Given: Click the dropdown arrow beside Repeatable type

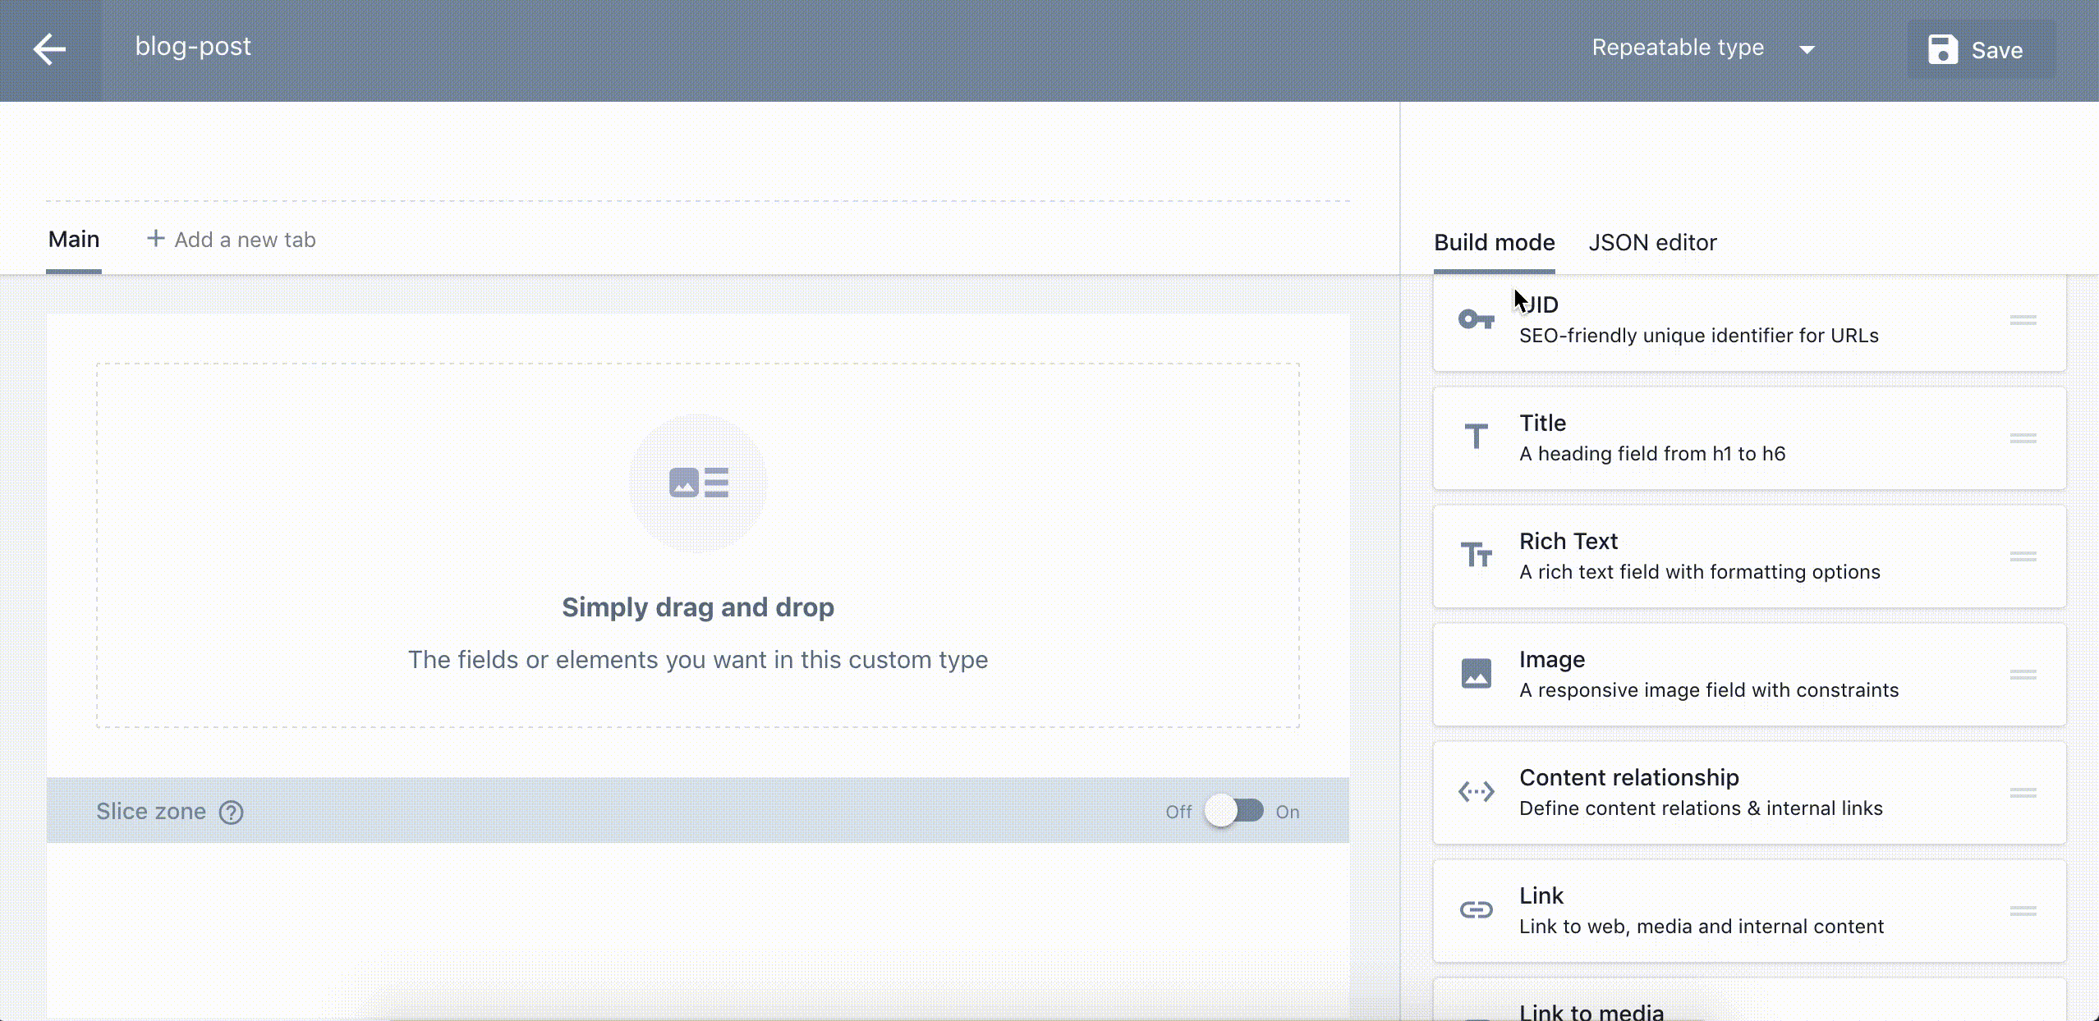Looking at the screenshot, I should click(x=1807, y=50).
